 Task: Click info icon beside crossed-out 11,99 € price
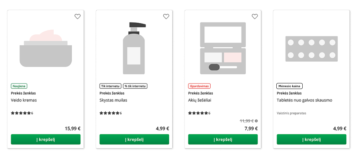pyautogui.click(x=256, y=121)
